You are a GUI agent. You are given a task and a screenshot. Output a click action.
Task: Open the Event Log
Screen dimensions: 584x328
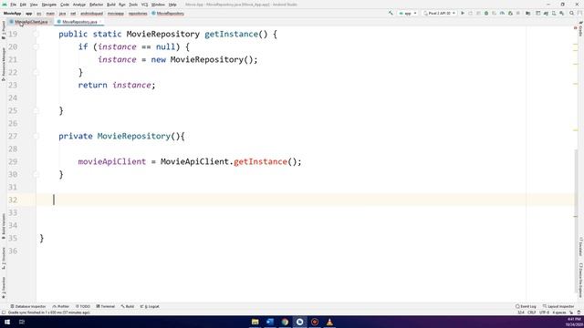(526, 306)
